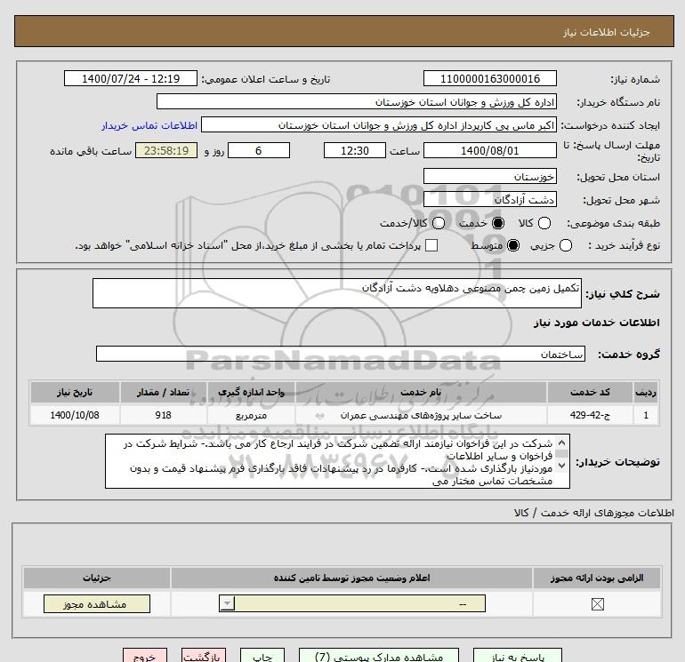Click the تعداد / مقدار column header
This screenshot has width=685, height=662.
pyautogui.click(x=164, y=392)
